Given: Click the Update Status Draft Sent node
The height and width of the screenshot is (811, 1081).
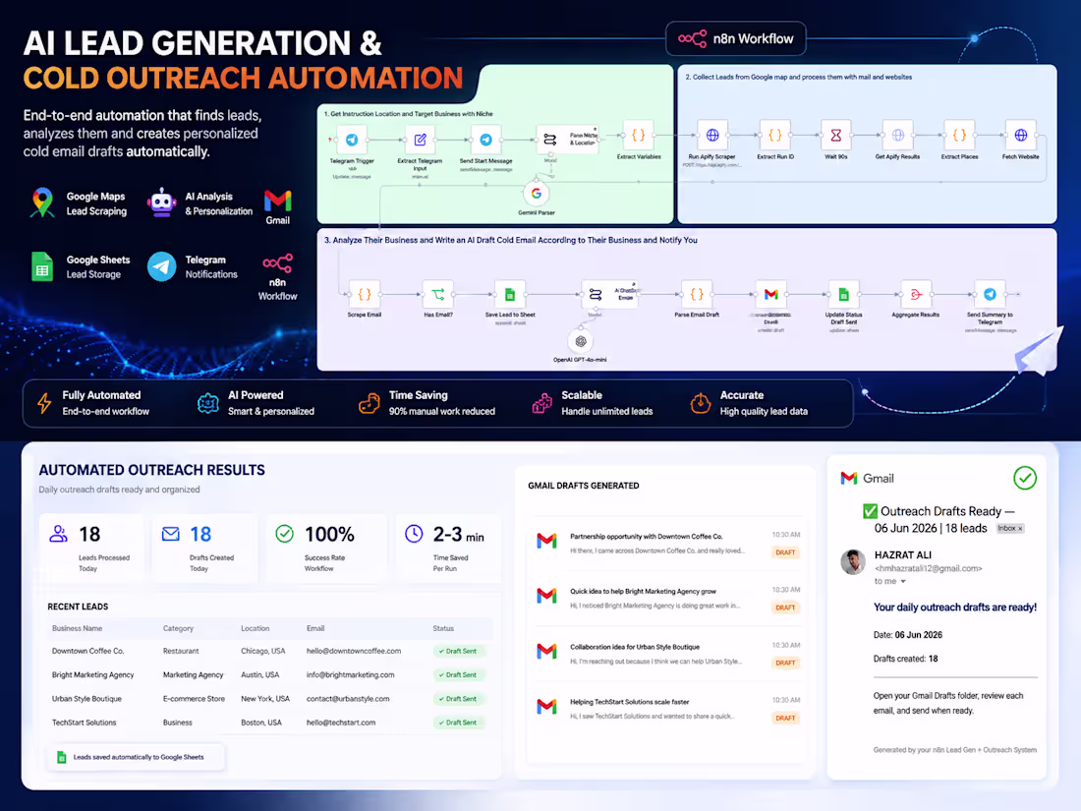Looking at the screenshot, I should (844, 295).
